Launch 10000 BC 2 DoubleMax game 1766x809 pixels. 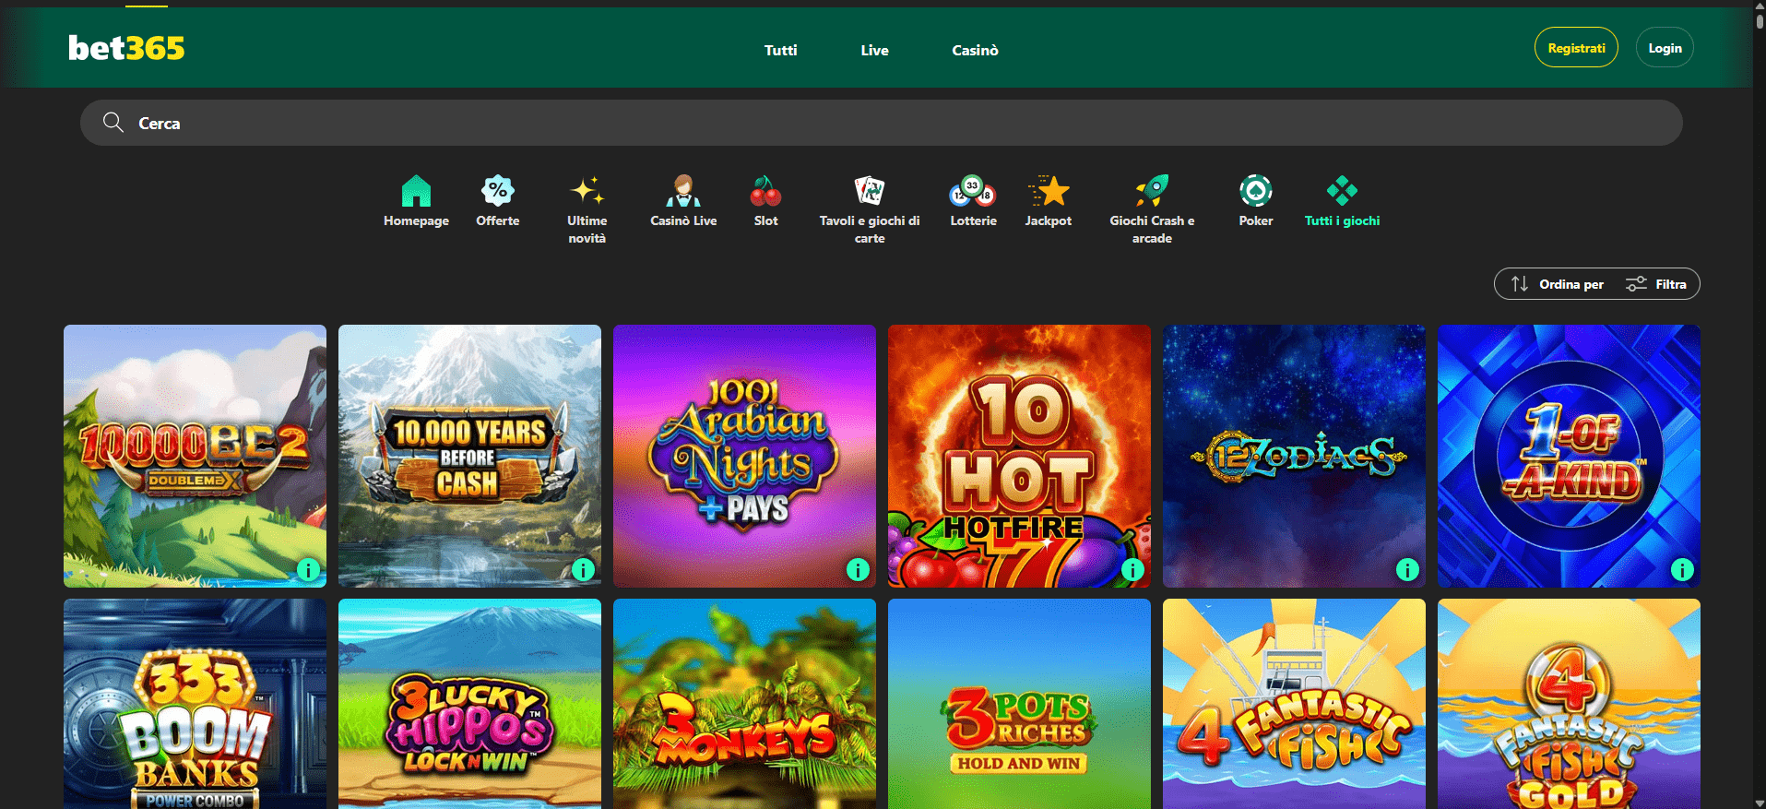tap(195, 456)
